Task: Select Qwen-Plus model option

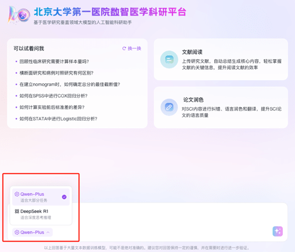Action: point(41,197)
